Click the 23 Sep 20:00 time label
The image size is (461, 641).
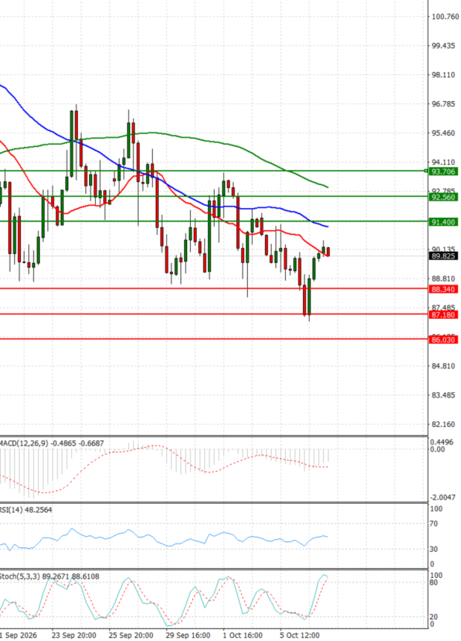point(74,635)
